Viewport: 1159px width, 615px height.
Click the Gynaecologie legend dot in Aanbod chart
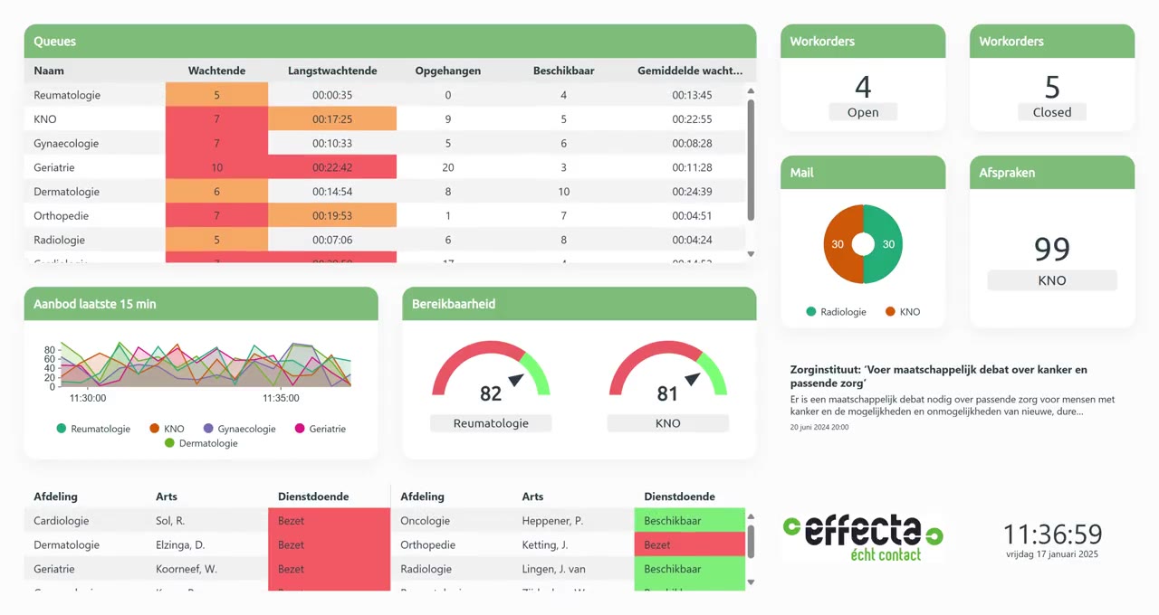(x=208, y=429)
